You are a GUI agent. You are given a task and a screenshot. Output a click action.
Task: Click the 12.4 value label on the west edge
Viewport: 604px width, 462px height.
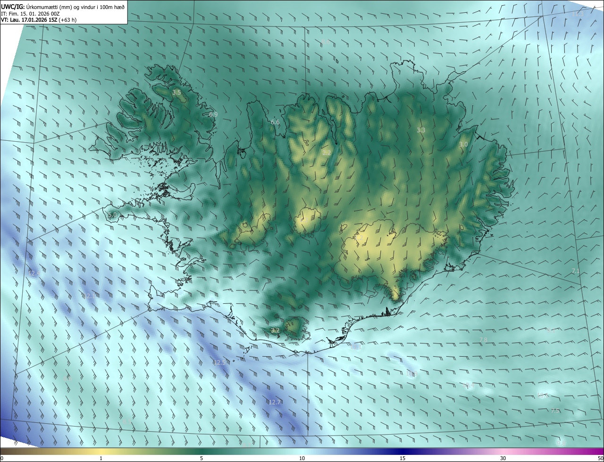[34, 273]
